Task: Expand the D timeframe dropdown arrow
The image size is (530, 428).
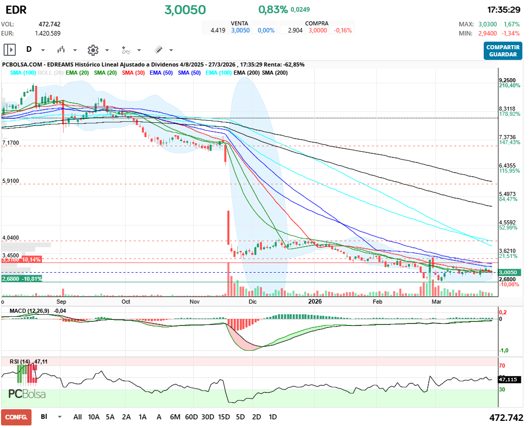Action: [43, 50]
